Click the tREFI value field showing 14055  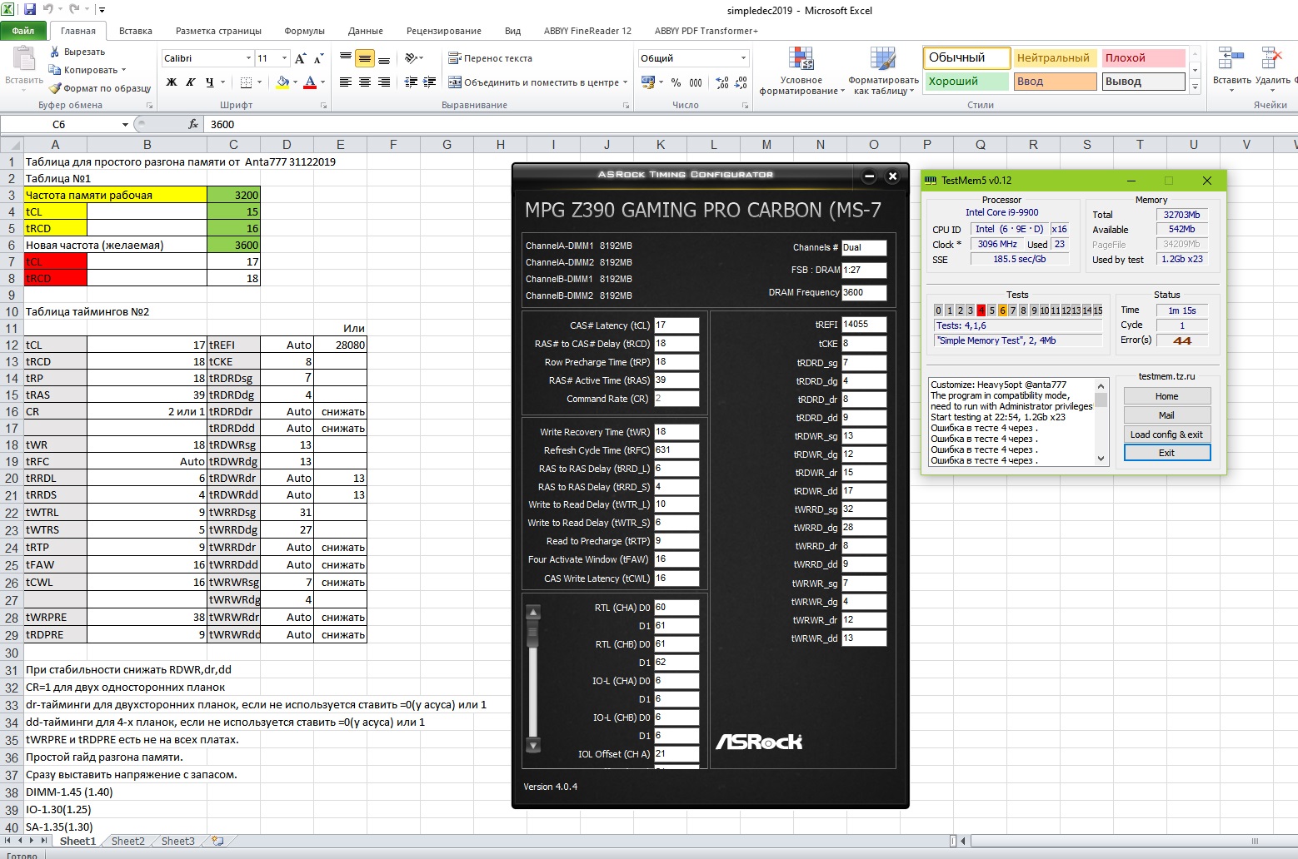coord(864,325)
